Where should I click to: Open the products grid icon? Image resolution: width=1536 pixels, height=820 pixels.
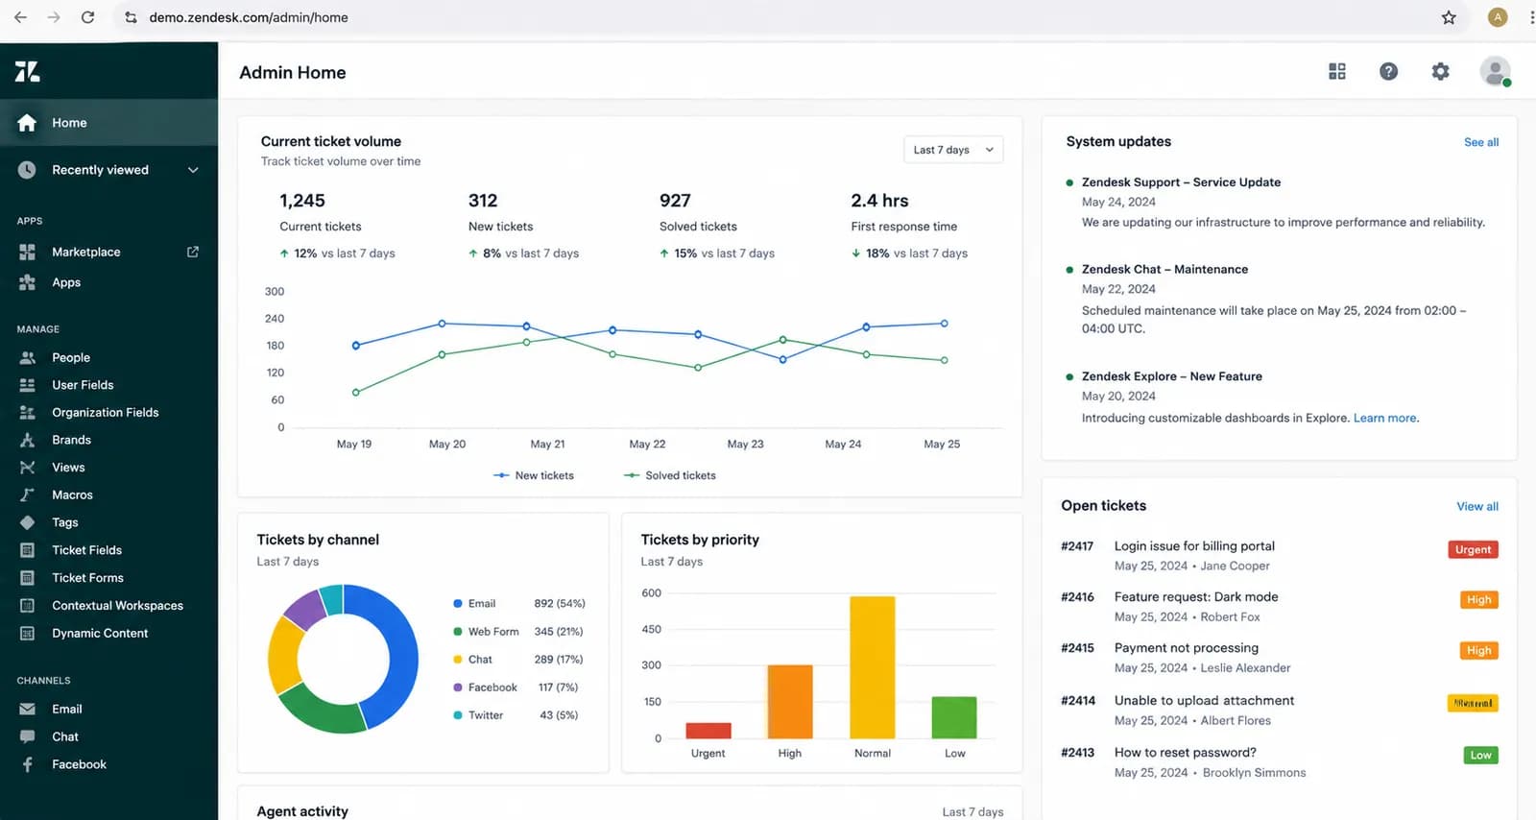click(x=1336, y=71)
